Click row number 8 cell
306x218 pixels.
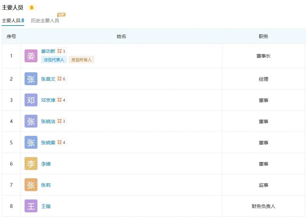click(x=11, y=206)
